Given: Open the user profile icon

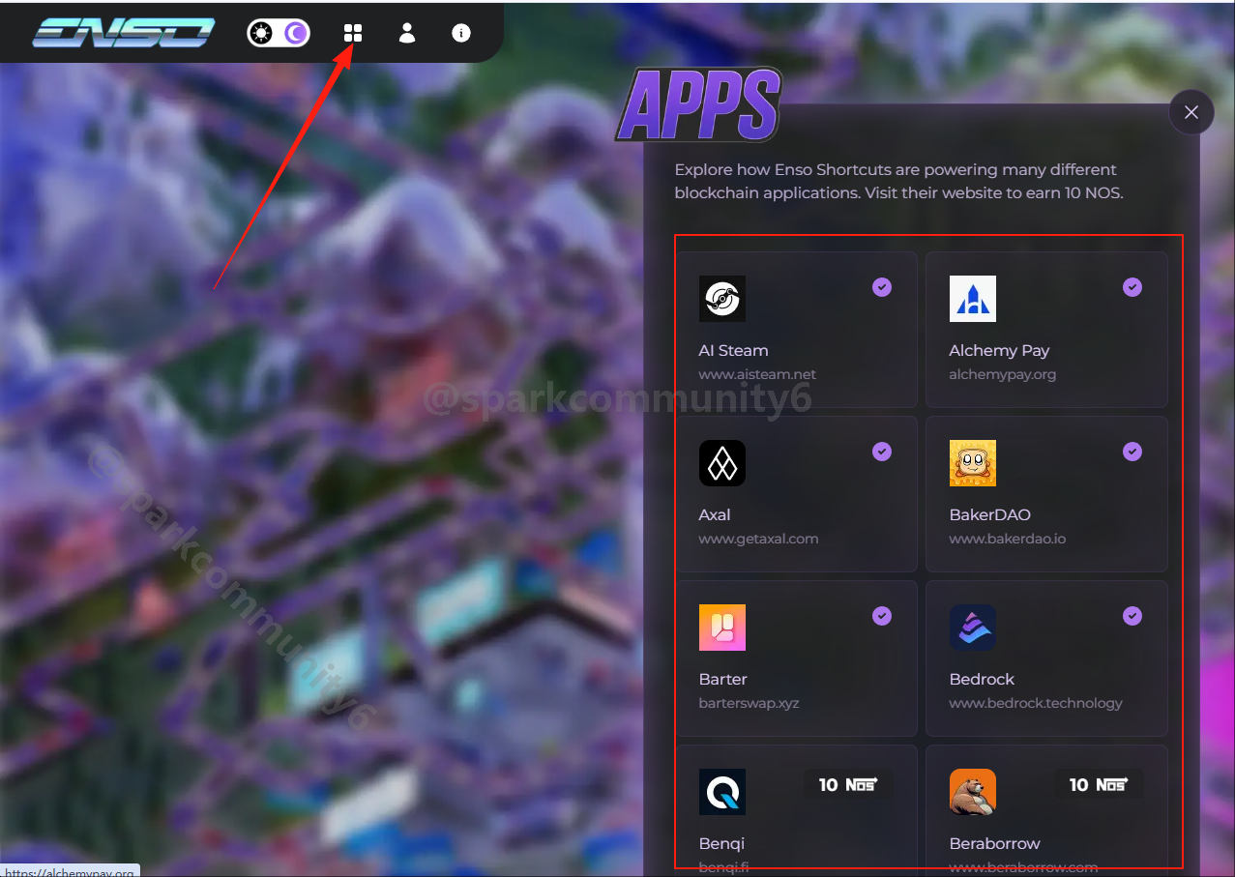Looking at the screenshot, I should [x=407, y=33].
